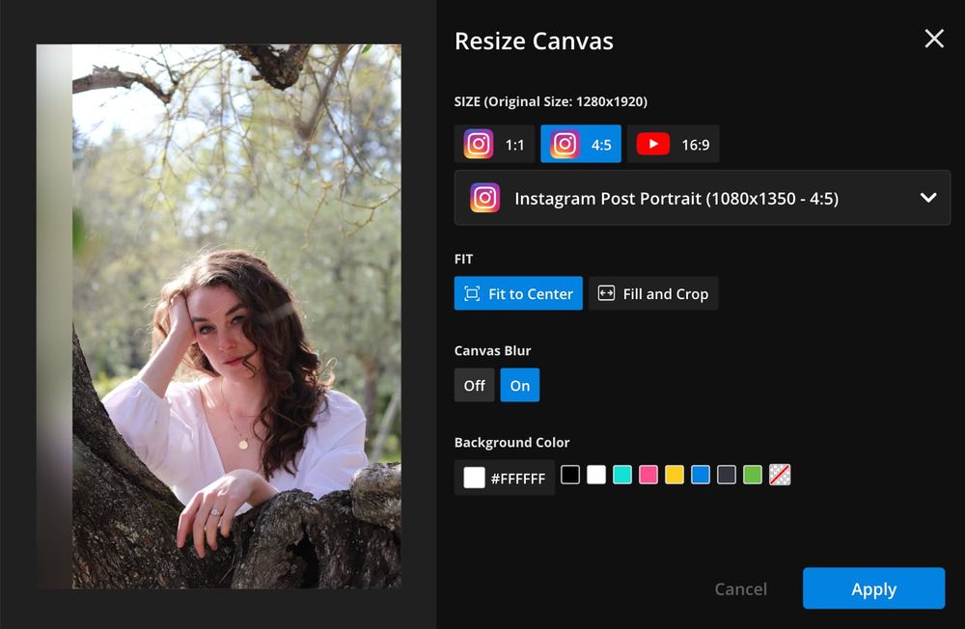The height and width of the screenshot is (629, 965).
Task: Cancel the resize operation
Action: tap(740, 588)
